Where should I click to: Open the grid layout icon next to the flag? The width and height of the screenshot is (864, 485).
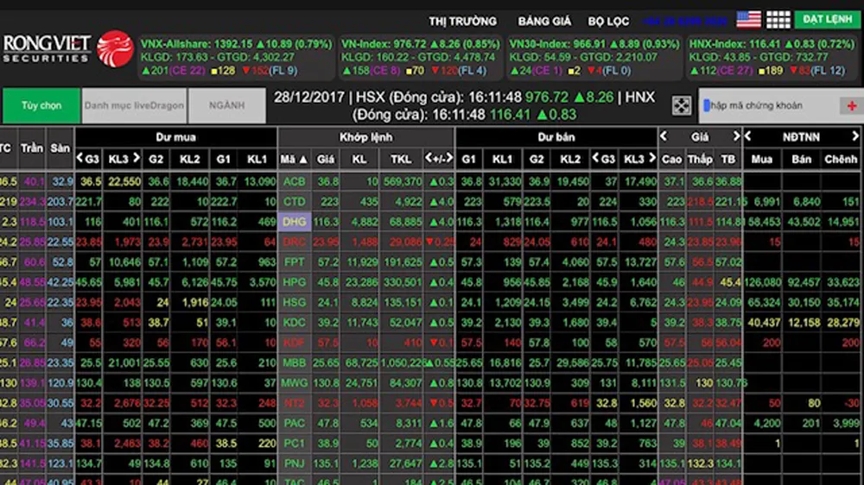coord(778,20)
